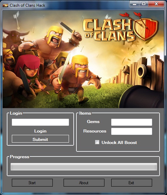Open the About dialog
This screenshot has width=167, height=195.
coord(84,183)
